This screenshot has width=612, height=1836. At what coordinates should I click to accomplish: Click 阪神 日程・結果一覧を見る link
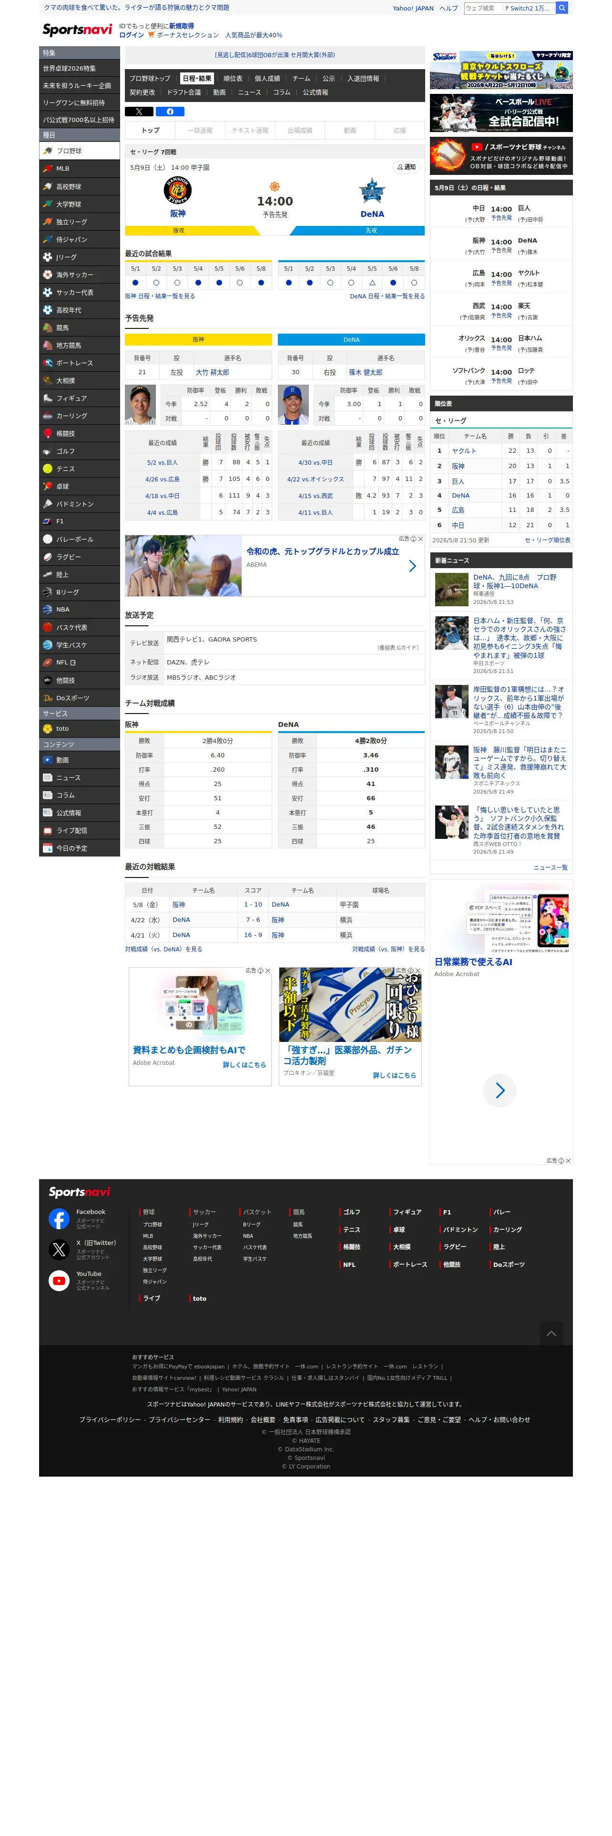(160, 296)
